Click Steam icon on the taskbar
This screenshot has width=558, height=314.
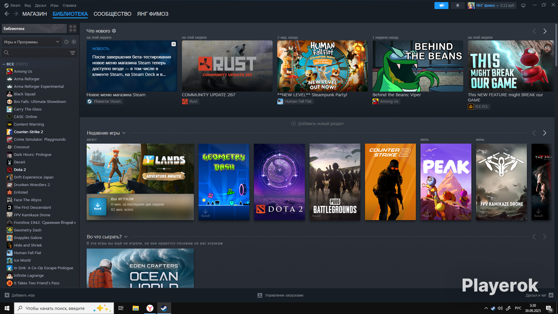(164, 308)
